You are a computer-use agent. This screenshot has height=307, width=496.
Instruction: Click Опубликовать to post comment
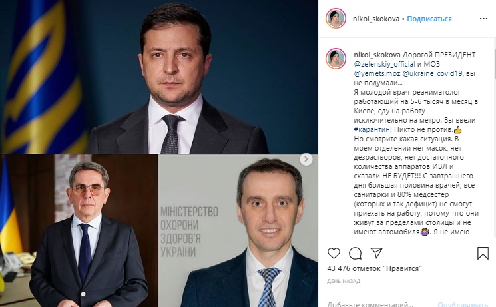click(x=463, y=304)
